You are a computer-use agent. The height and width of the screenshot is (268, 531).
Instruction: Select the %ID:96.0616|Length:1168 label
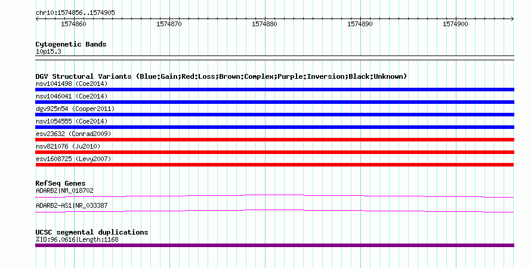tap(77, 239)
